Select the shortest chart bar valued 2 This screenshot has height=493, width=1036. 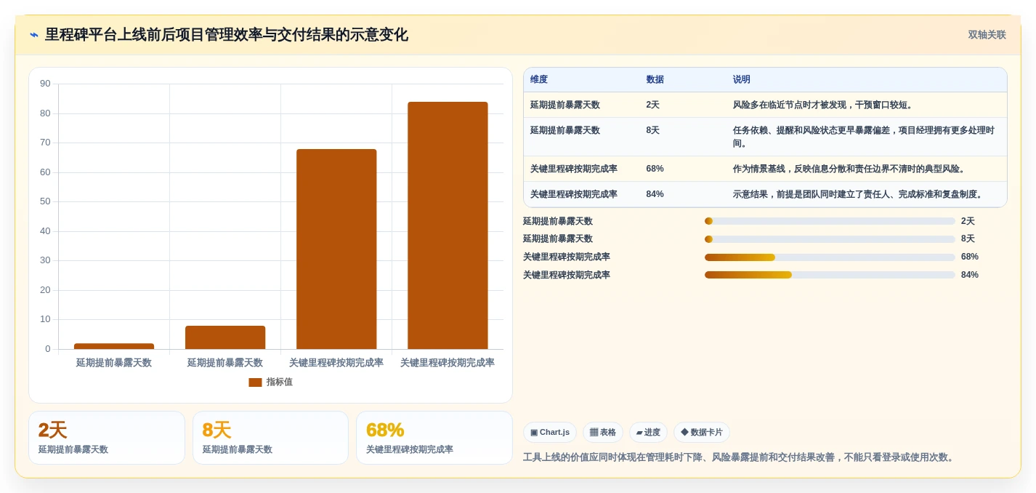[x=114, y=346]
